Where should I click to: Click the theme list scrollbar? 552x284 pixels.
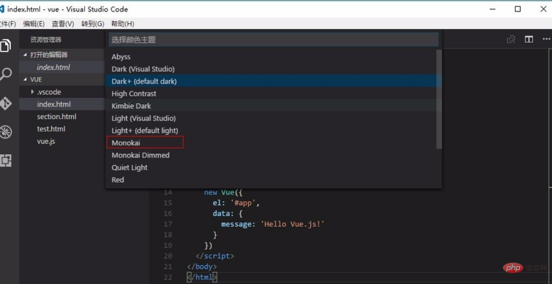tap(439, 99)
